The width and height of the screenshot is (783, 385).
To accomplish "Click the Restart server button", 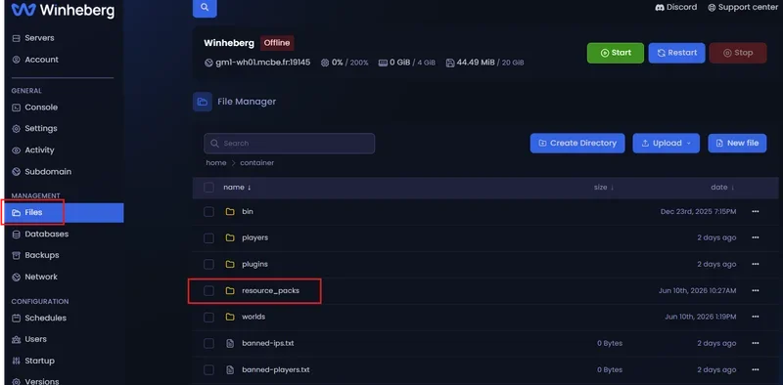I will point(676,53).
